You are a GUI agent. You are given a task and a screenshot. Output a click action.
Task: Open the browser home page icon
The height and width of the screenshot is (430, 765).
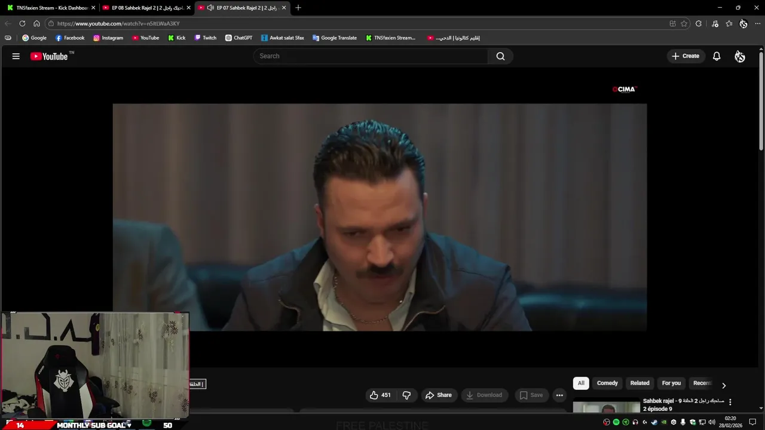tap(36, 23)
